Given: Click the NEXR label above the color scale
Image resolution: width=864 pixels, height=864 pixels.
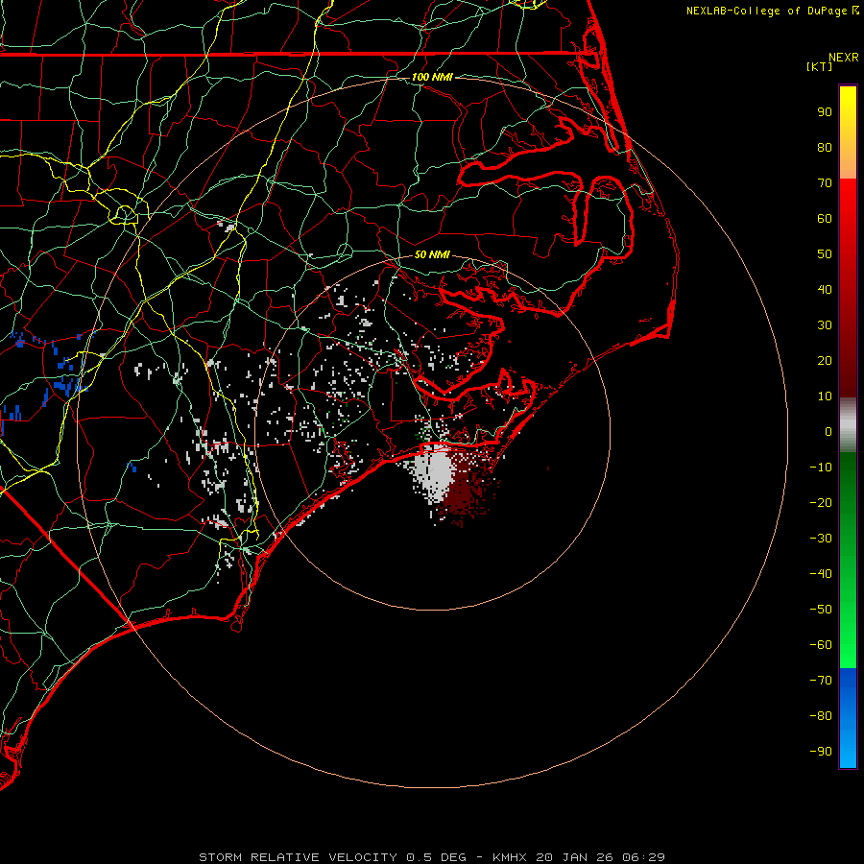Looking at the screenshot, I should click(x=844, y=58).
